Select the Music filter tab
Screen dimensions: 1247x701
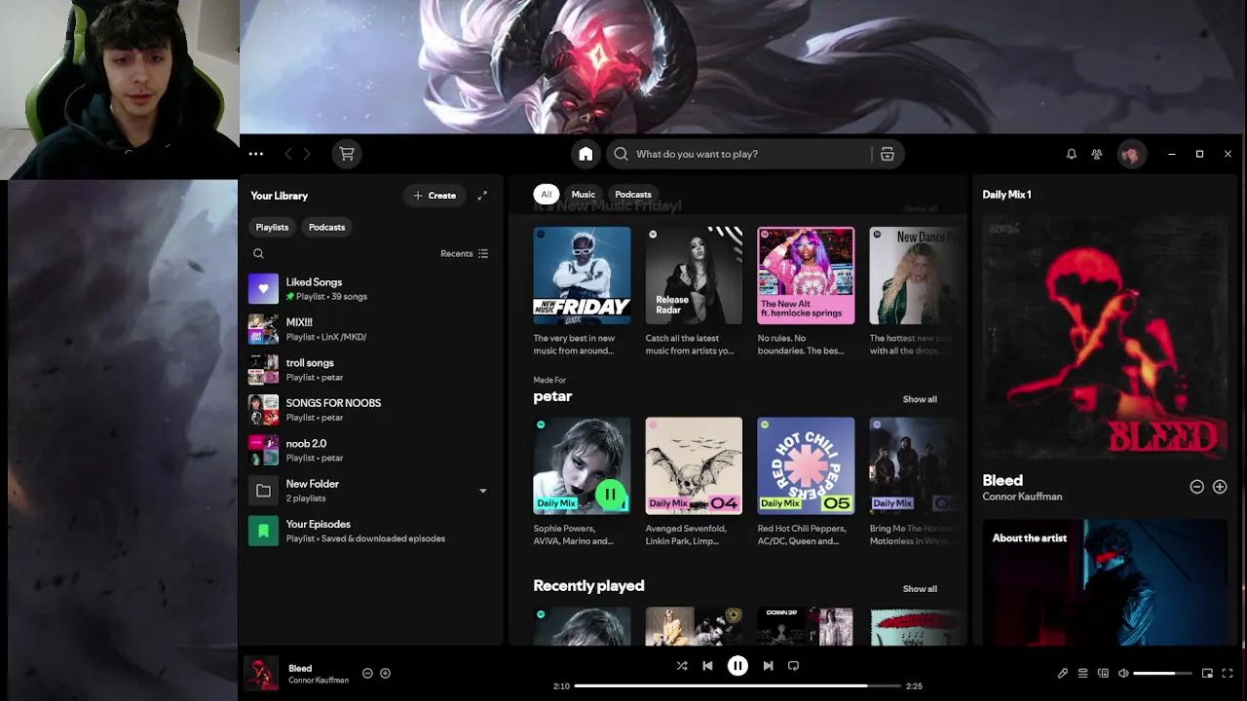(x=583, y=195)
